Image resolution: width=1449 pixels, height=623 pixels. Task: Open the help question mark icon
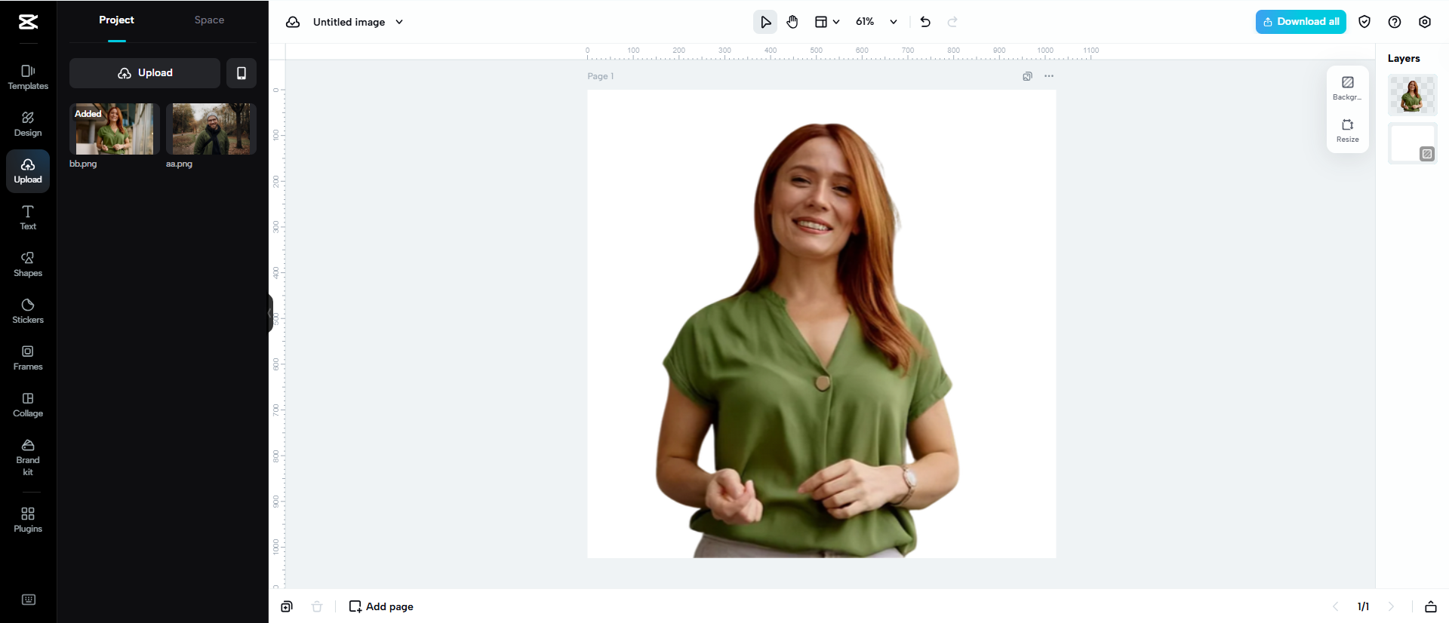pos(1395,22)
